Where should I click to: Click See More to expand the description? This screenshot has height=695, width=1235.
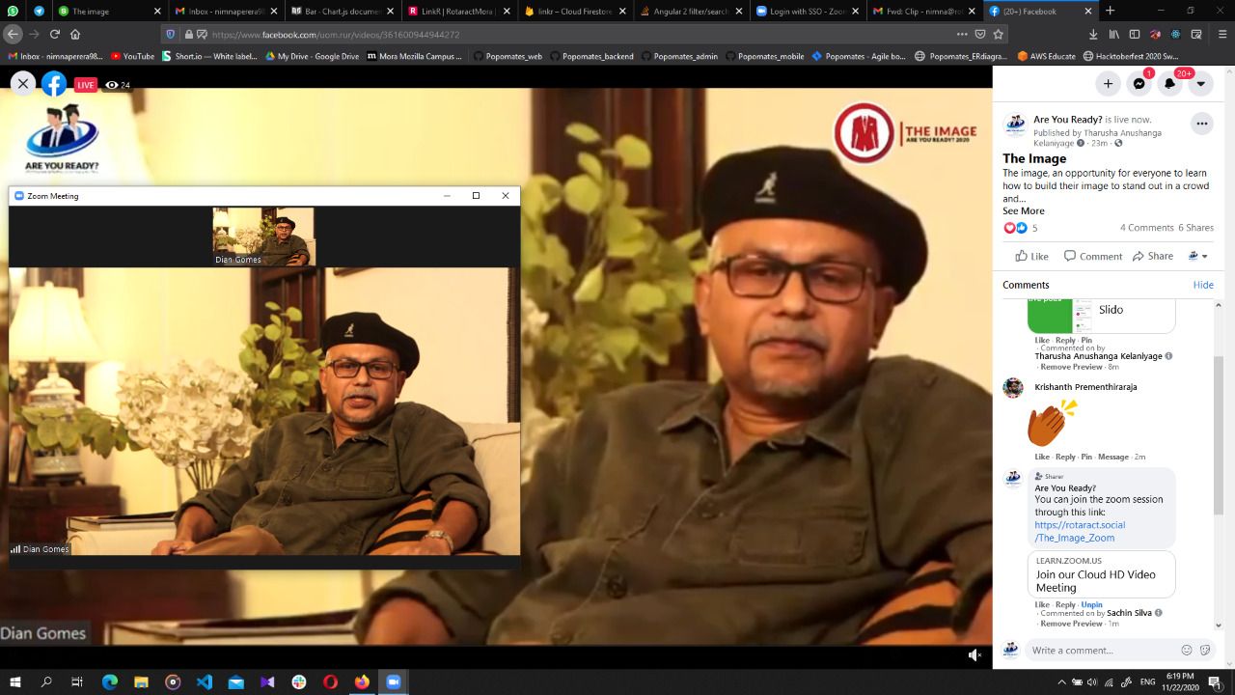pyautogui.click(x=1023, y=210)
